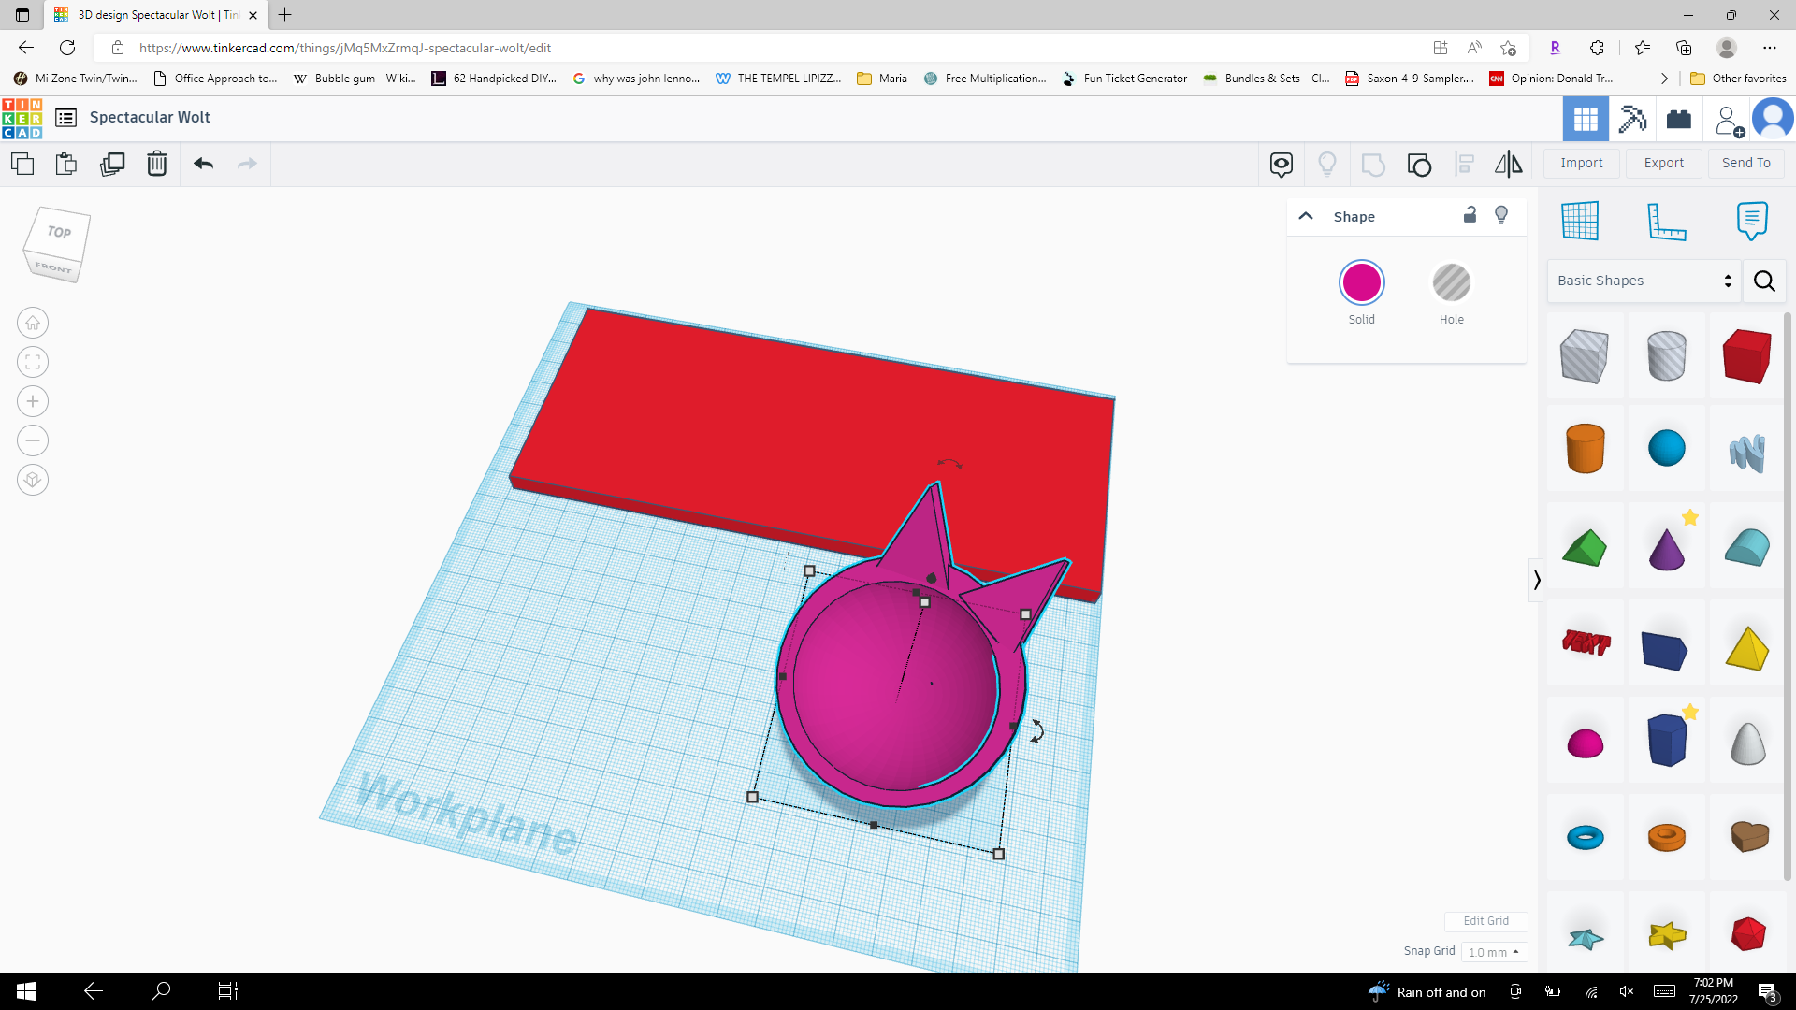Open the Align tool icon
Image resolution: width=1796 pixels, height=1010 pixels.
(1465, 164)
